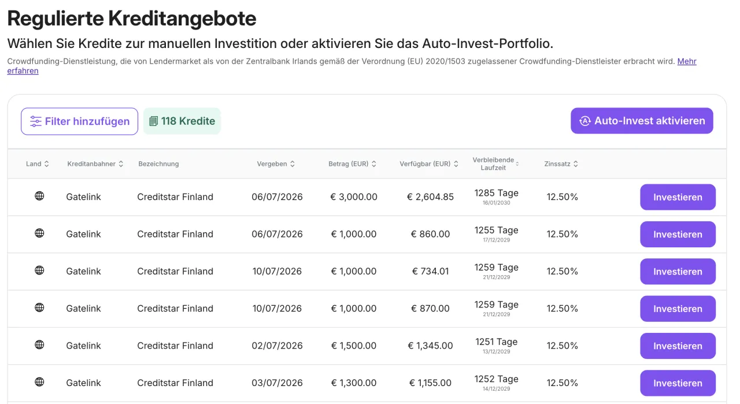Click globe icon in the € 734.01 row
740x404 pixels.
pos(39,270)
